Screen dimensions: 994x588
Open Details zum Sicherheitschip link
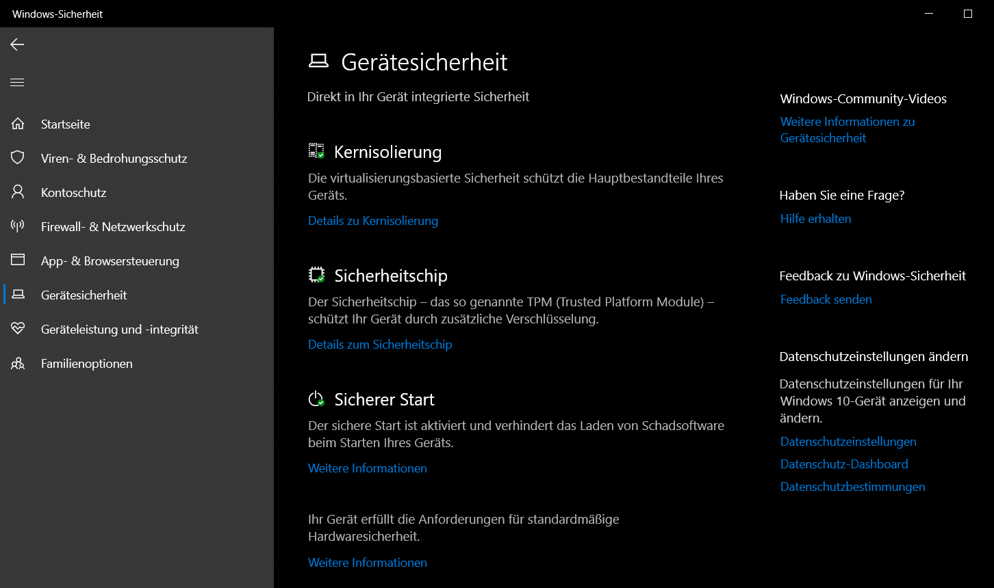pyautogui.click(x=380, y=345)
